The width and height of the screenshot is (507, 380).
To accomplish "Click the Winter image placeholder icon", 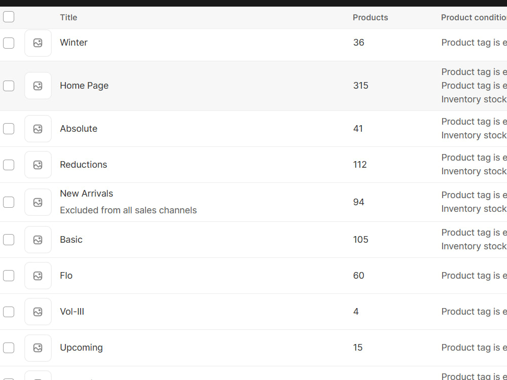I will [x=38, y=43].
